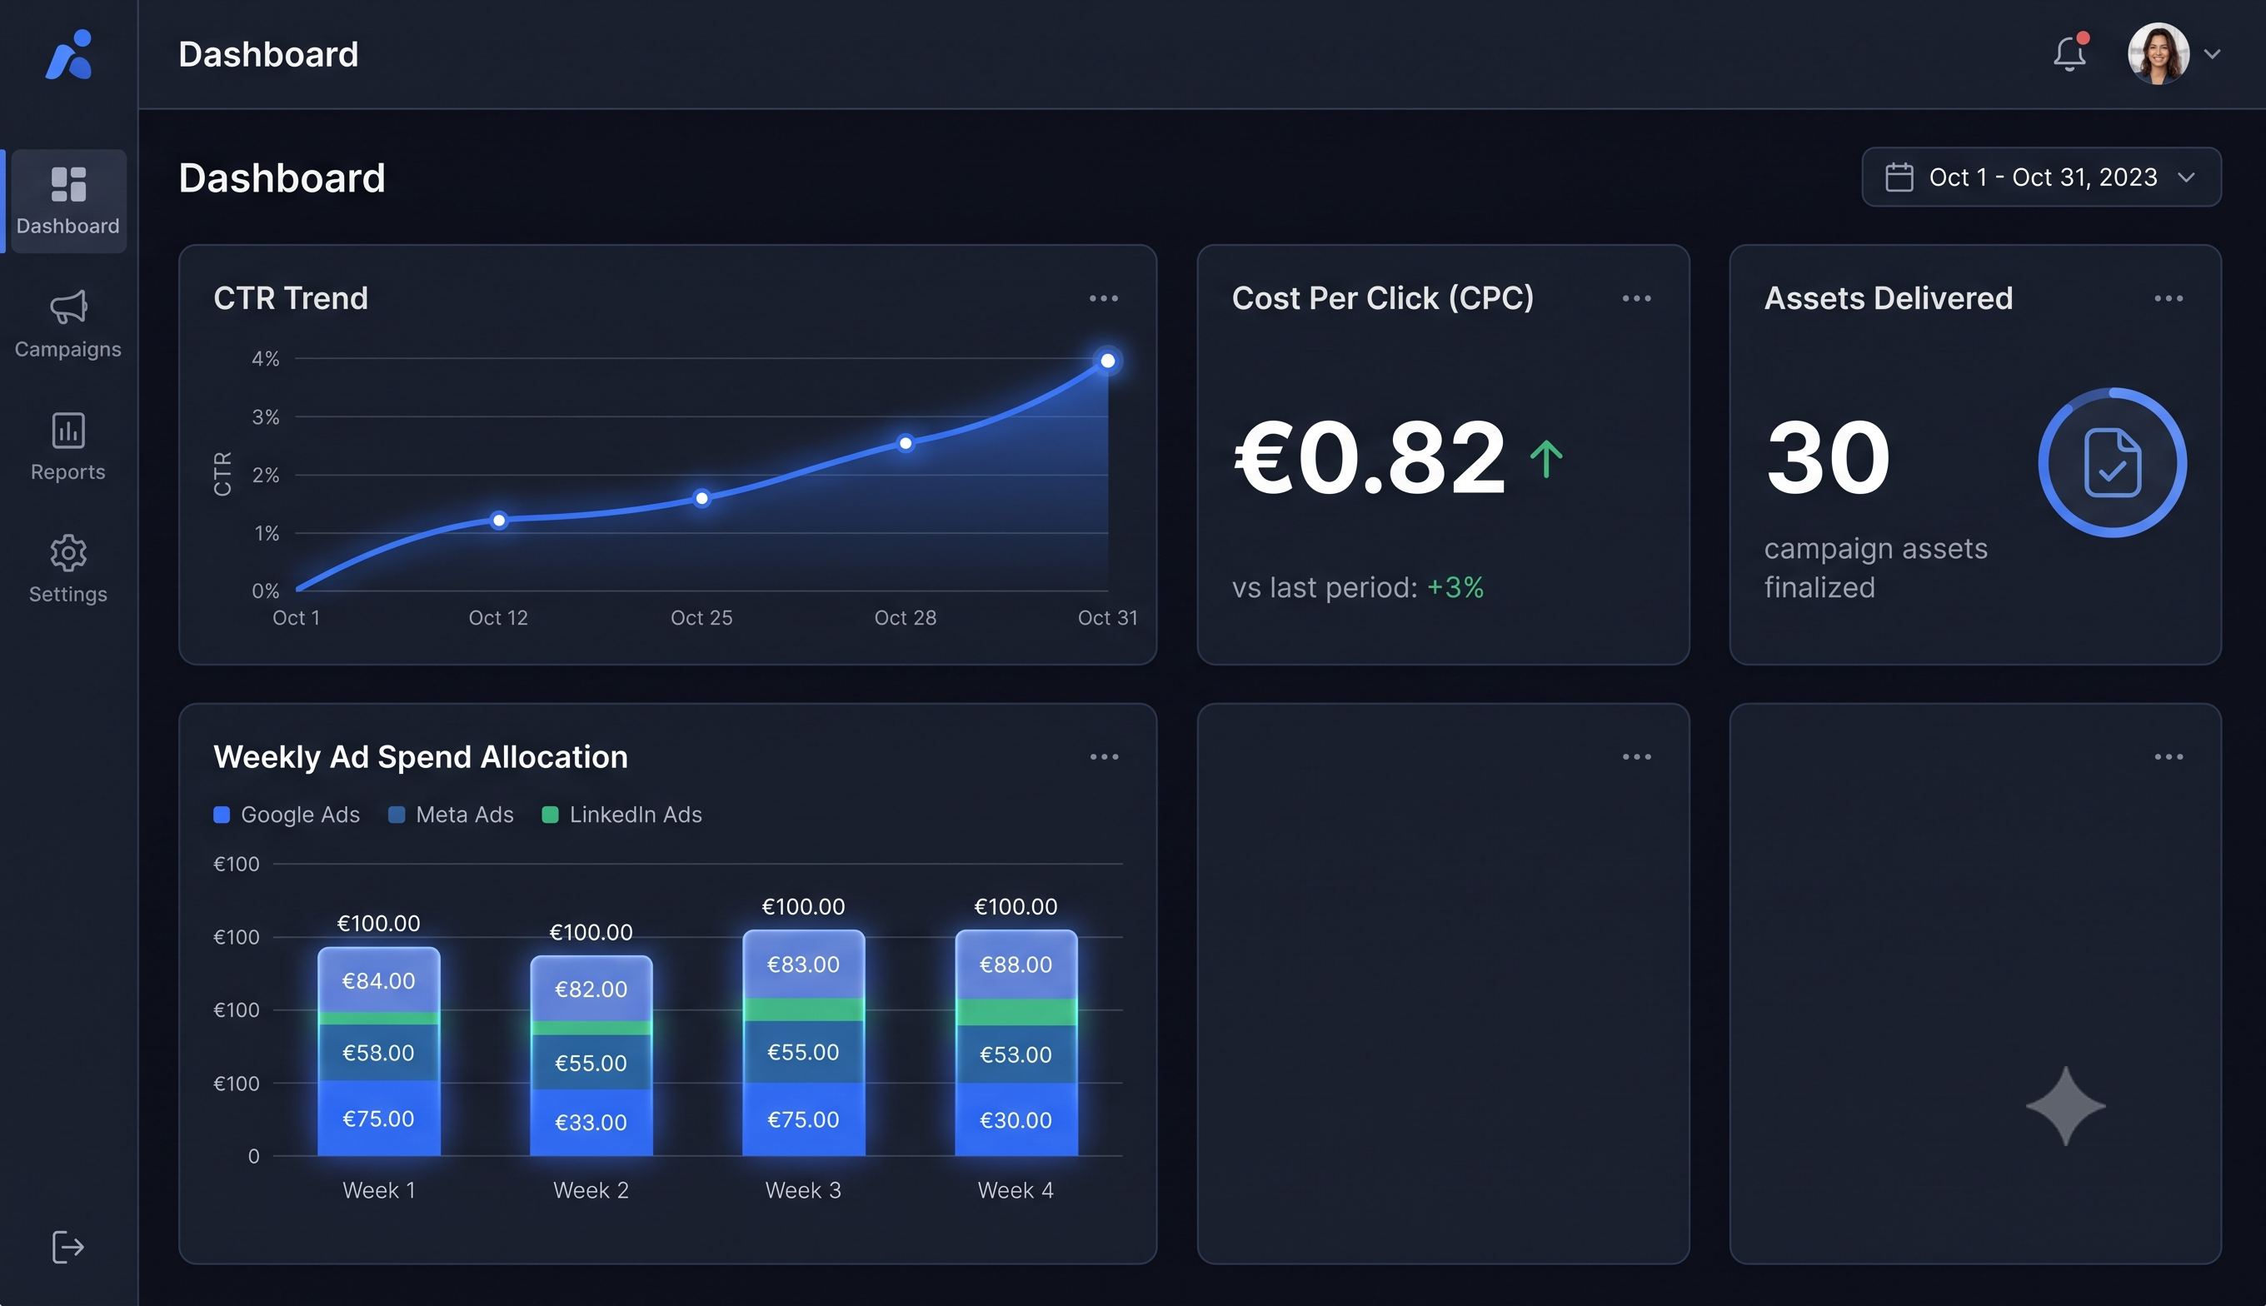Click the Week 3 axis label
Screen dimensions: 2266x1306
coord(803,1190)
